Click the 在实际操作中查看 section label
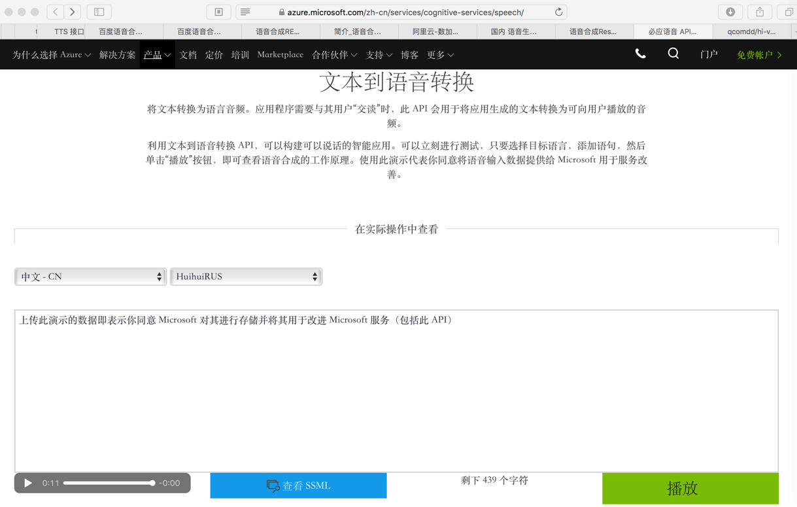797x507 pixels. 396,229
